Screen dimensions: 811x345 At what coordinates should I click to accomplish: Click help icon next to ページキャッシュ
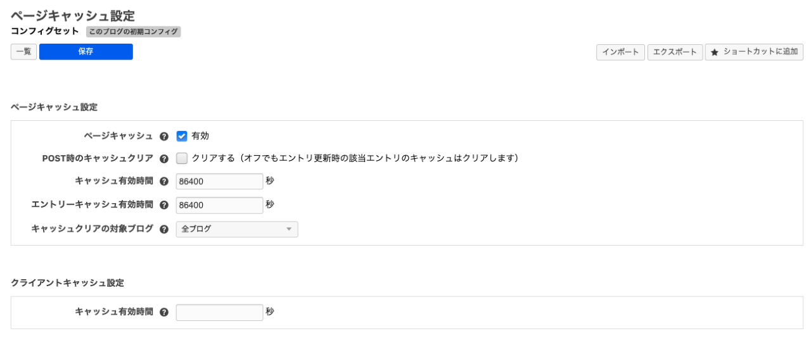tap(164, 136)
